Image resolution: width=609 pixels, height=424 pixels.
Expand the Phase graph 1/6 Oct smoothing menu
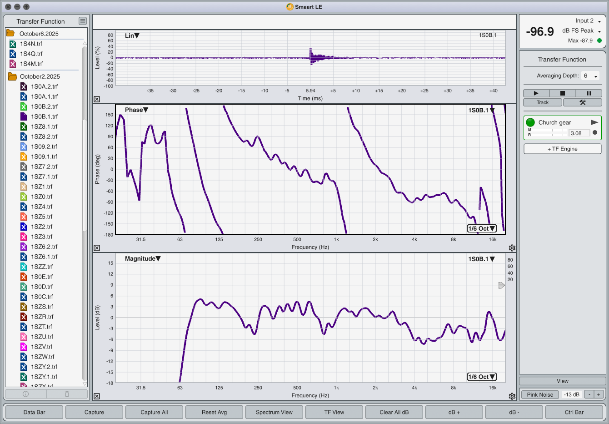[x=482, y=228]
